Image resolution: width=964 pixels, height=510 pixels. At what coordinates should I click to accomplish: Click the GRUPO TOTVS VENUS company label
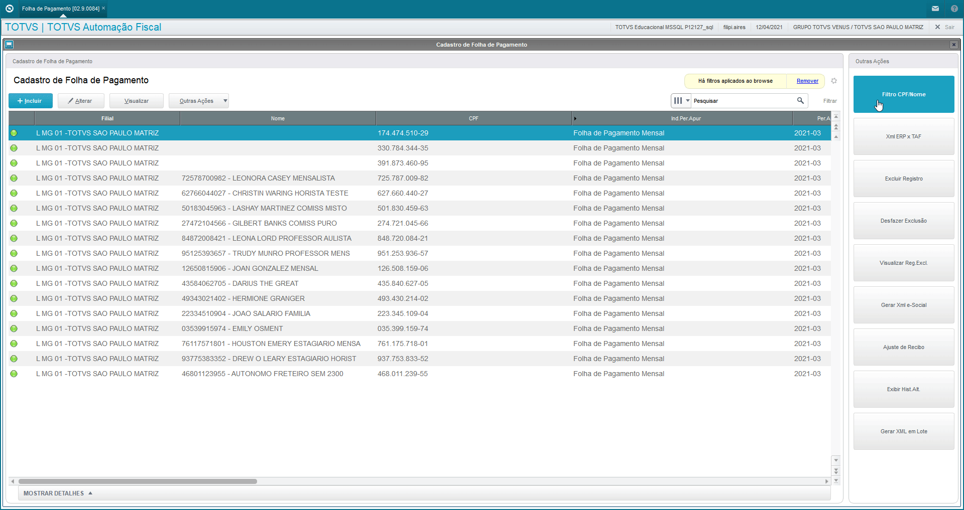[x=858, y=27]
